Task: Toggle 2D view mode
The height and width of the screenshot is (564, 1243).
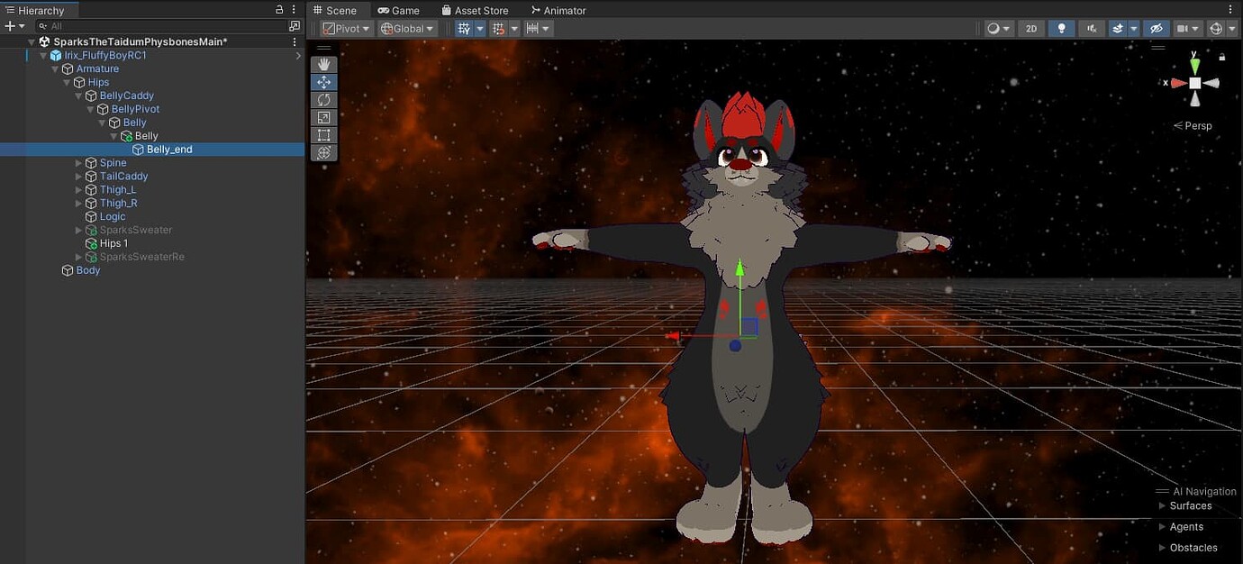Action: tap(1031, 29)
